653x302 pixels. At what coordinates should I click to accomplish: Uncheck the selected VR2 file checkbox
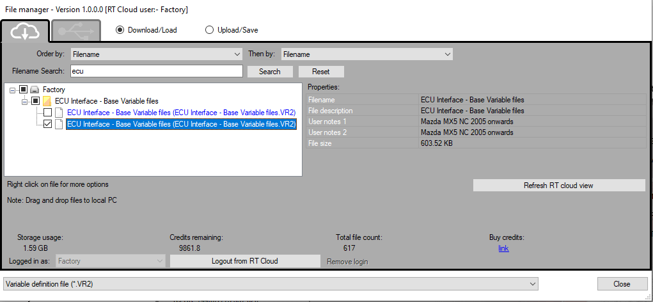click(x=47, y=124)
